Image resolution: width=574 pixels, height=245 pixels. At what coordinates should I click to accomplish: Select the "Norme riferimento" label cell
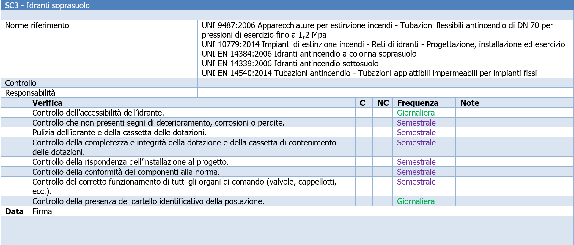[x=37, y=25]
